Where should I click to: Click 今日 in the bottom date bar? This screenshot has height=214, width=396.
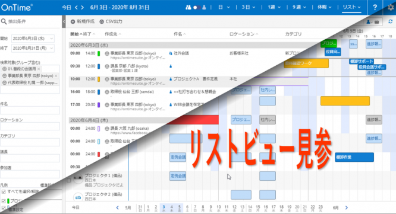click(76, 207)
